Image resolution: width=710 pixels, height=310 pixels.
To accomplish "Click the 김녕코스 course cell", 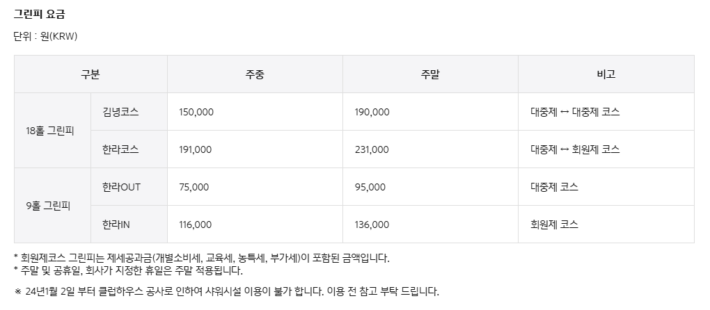I will coord(121,112).
